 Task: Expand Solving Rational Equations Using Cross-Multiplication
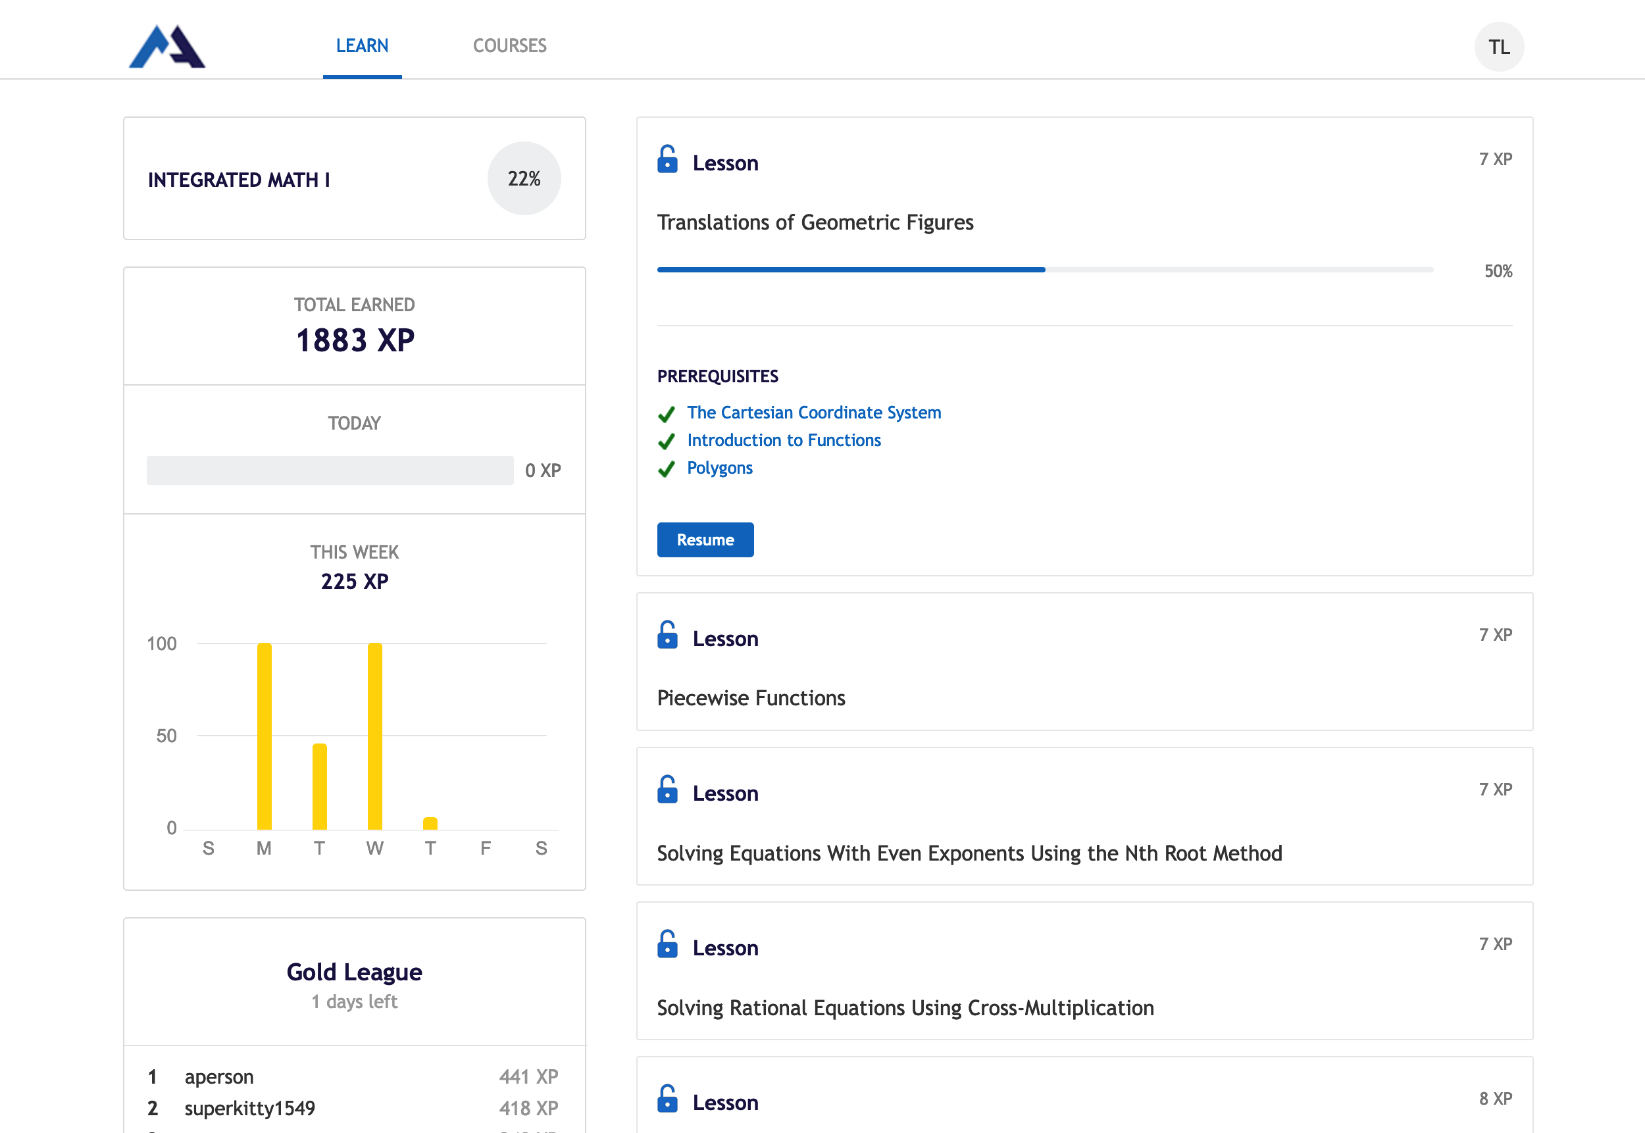pos(1084,971)
